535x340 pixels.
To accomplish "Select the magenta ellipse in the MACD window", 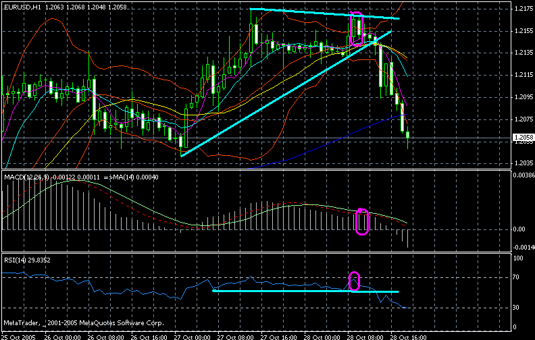I will (x=362, y=222).
